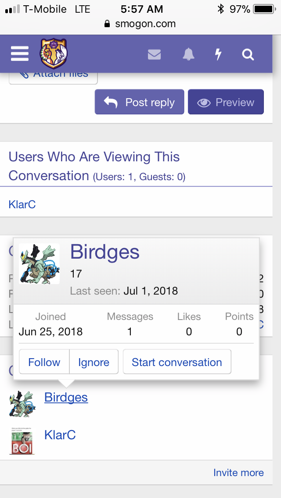Screen dimensions: 281x498
Task: Click the Invite more link
Action: (x=238, y=473)
